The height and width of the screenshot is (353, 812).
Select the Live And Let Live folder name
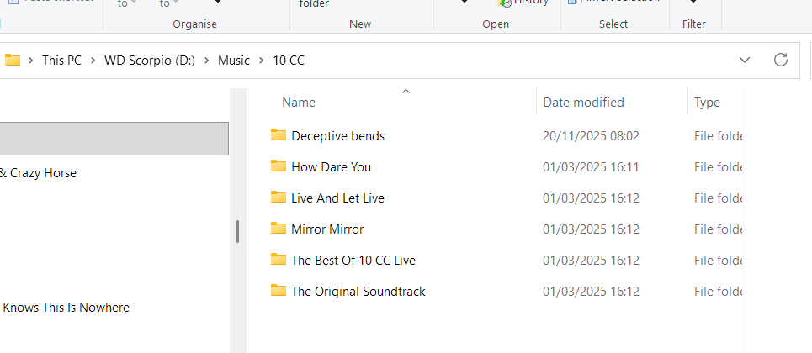[337, 198]
